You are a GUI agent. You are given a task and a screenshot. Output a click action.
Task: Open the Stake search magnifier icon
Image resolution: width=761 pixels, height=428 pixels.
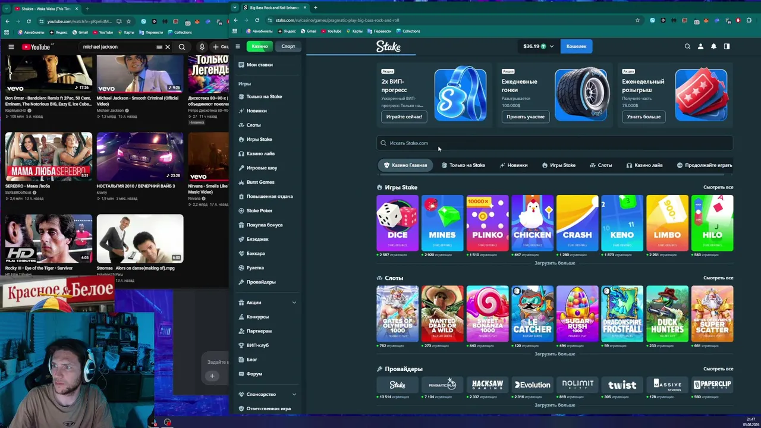click(x=687, y=46)
